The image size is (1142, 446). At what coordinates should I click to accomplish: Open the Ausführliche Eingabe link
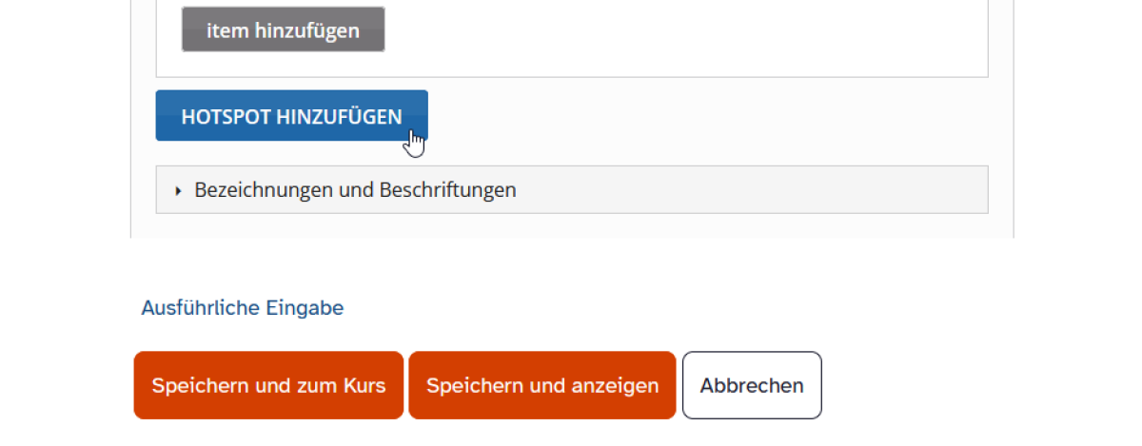242,308
